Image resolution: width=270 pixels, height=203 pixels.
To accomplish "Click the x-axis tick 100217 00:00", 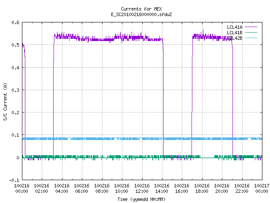I will click(x=262, y=189).
